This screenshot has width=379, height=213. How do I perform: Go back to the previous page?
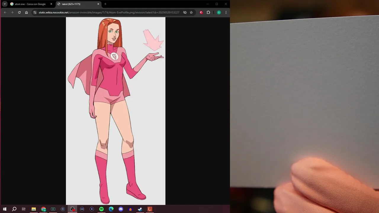point(5,12)
